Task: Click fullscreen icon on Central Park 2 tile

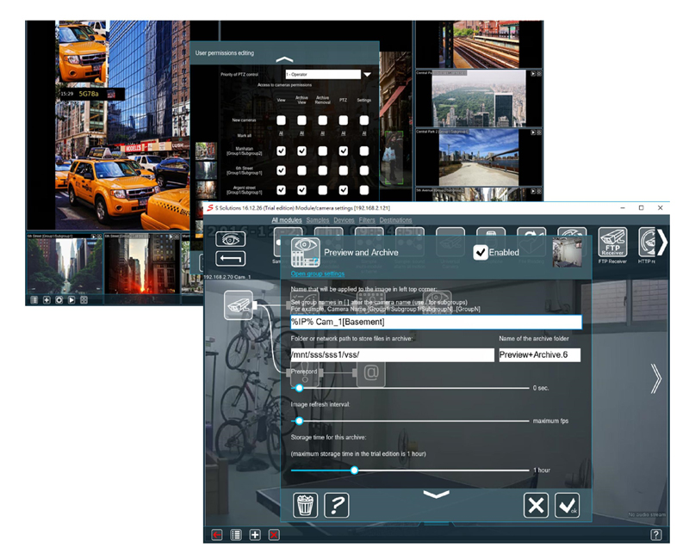Action: point(539,132)
